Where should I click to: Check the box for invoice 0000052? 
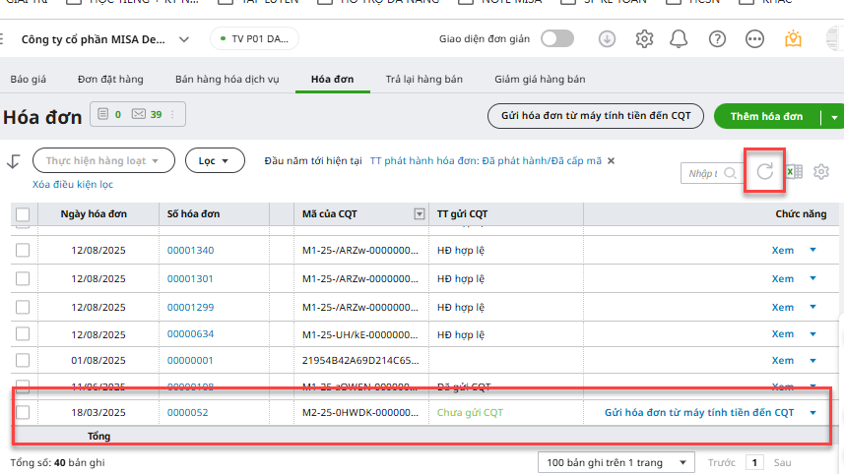click(x=23, y=413)
